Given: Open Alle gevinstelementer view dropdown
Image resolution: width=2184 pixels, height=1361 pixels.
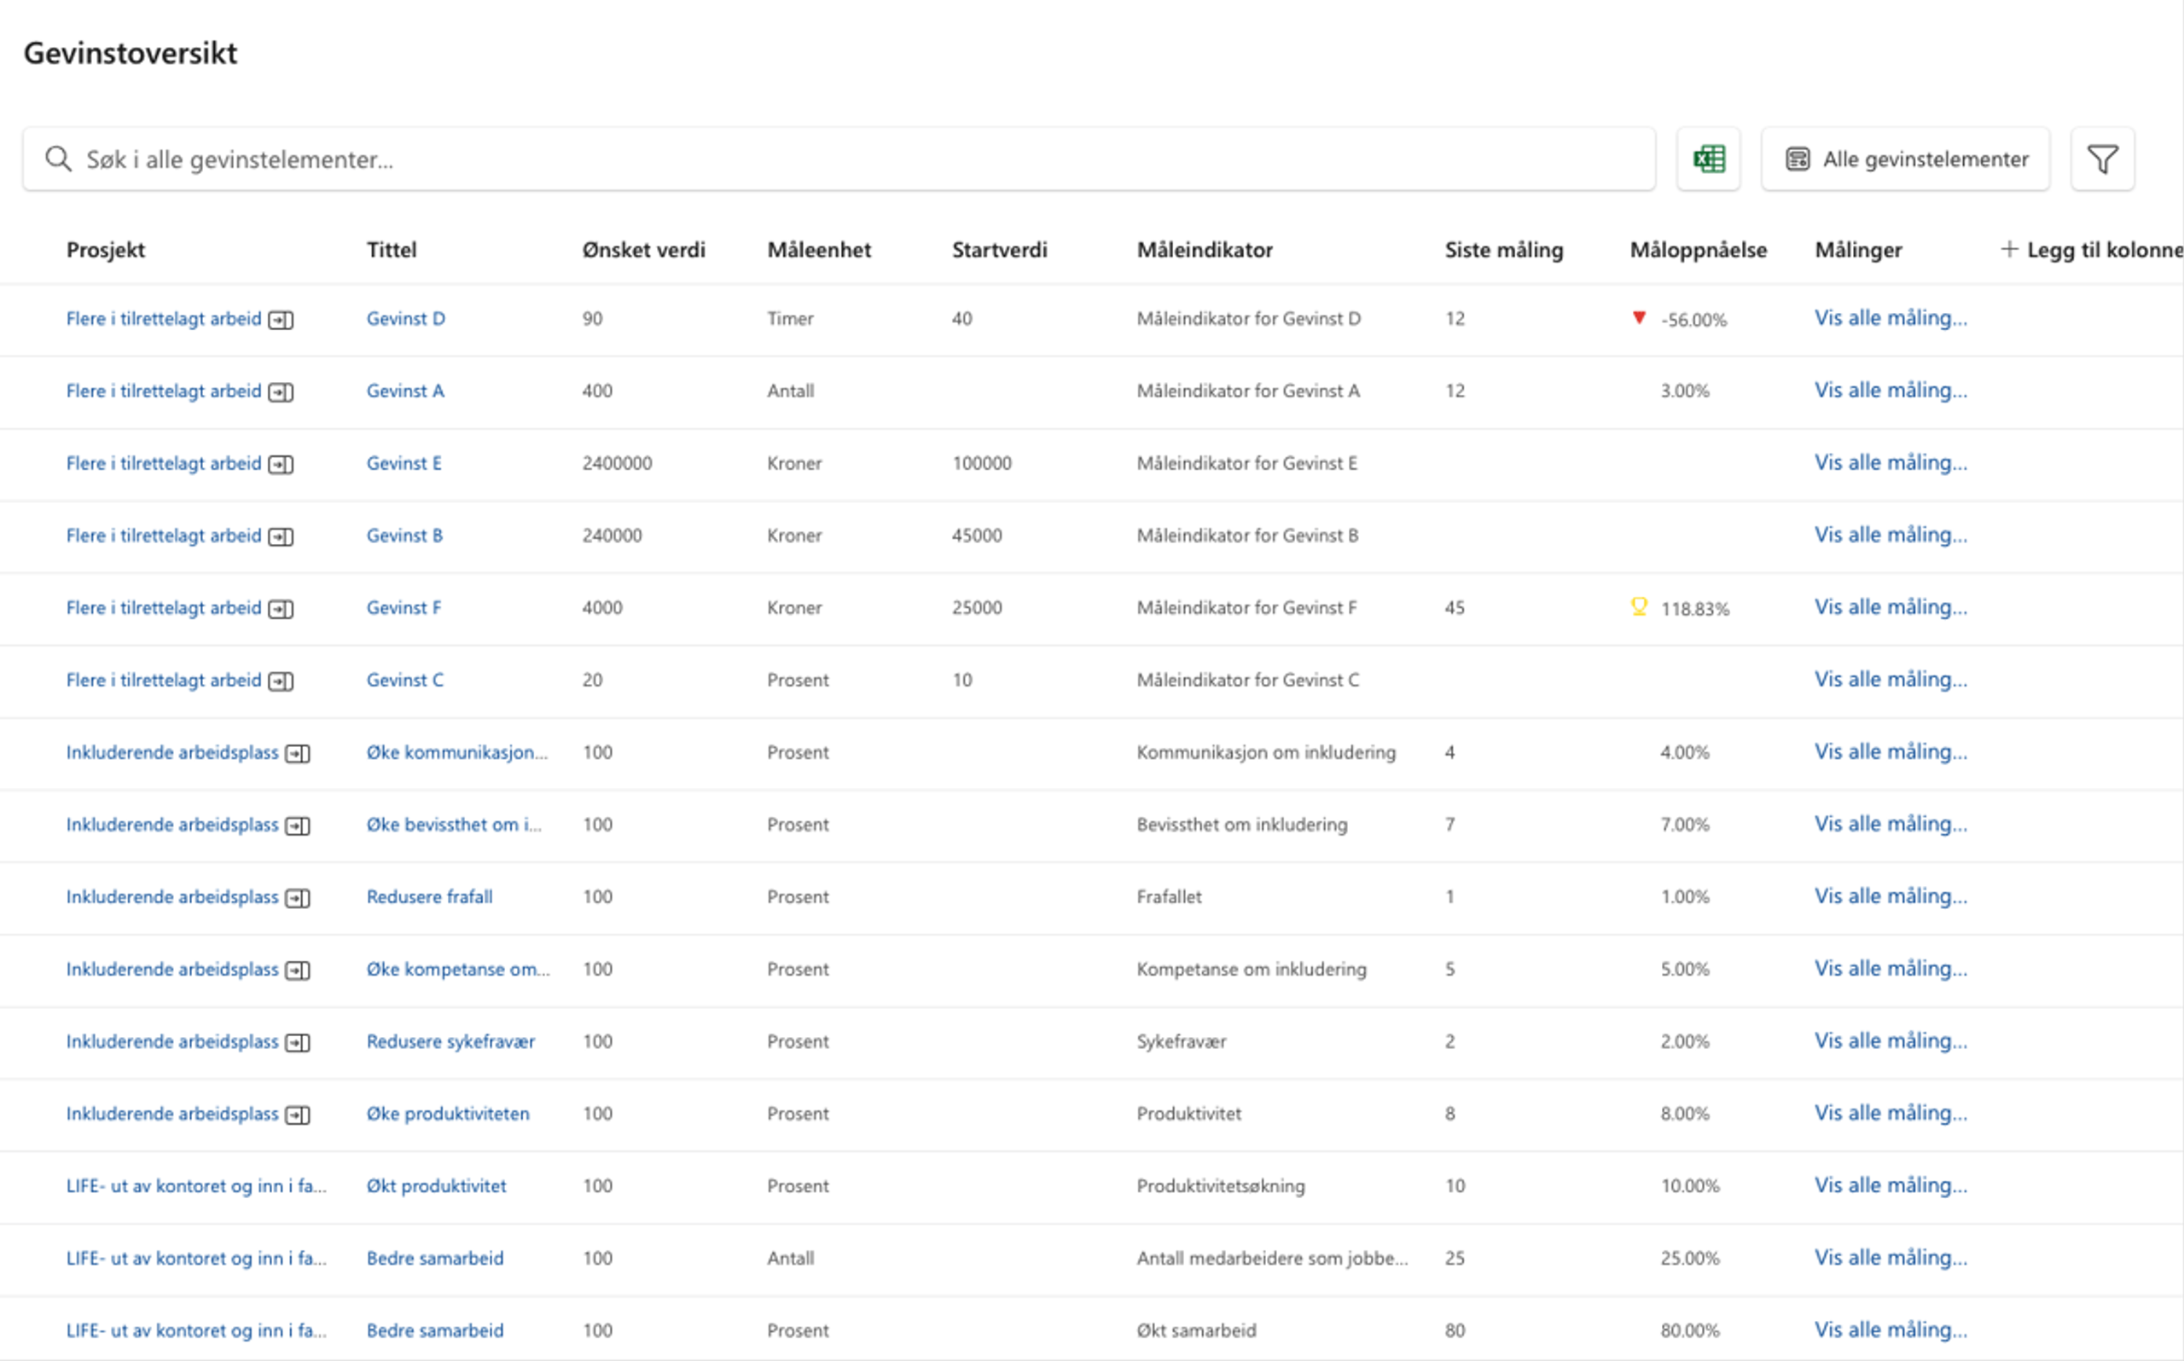Looking at the screenshot, I should coord(1905,159).
